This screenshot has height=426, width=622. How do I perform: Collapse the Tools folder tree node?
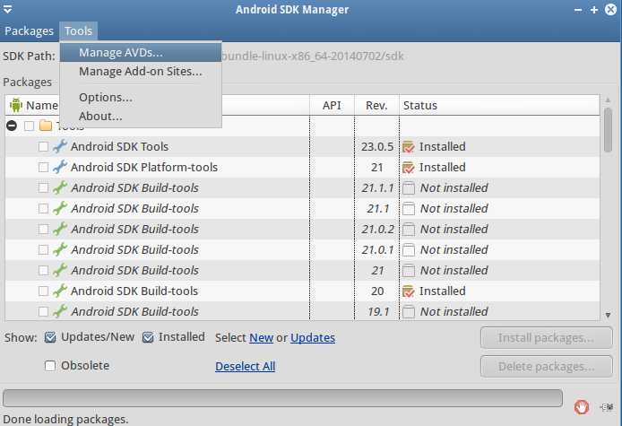[x=13, y=126]
